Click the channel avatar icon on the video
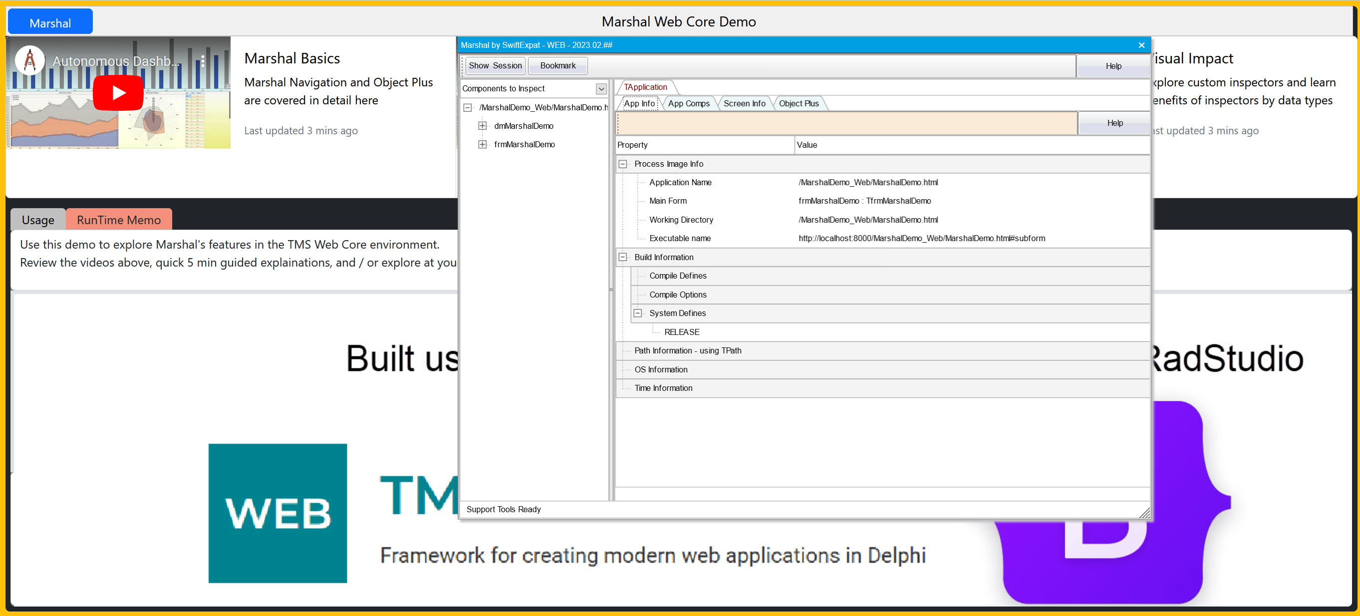The height and width of the screenshot is (616, 1360). 30,60
